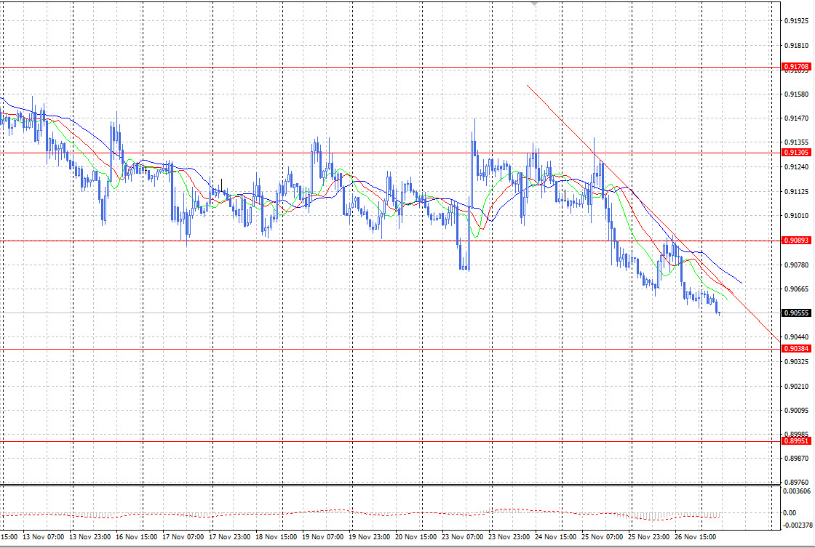
Task: Click the price scale value 0.89870
Action: tap(796, 459)
